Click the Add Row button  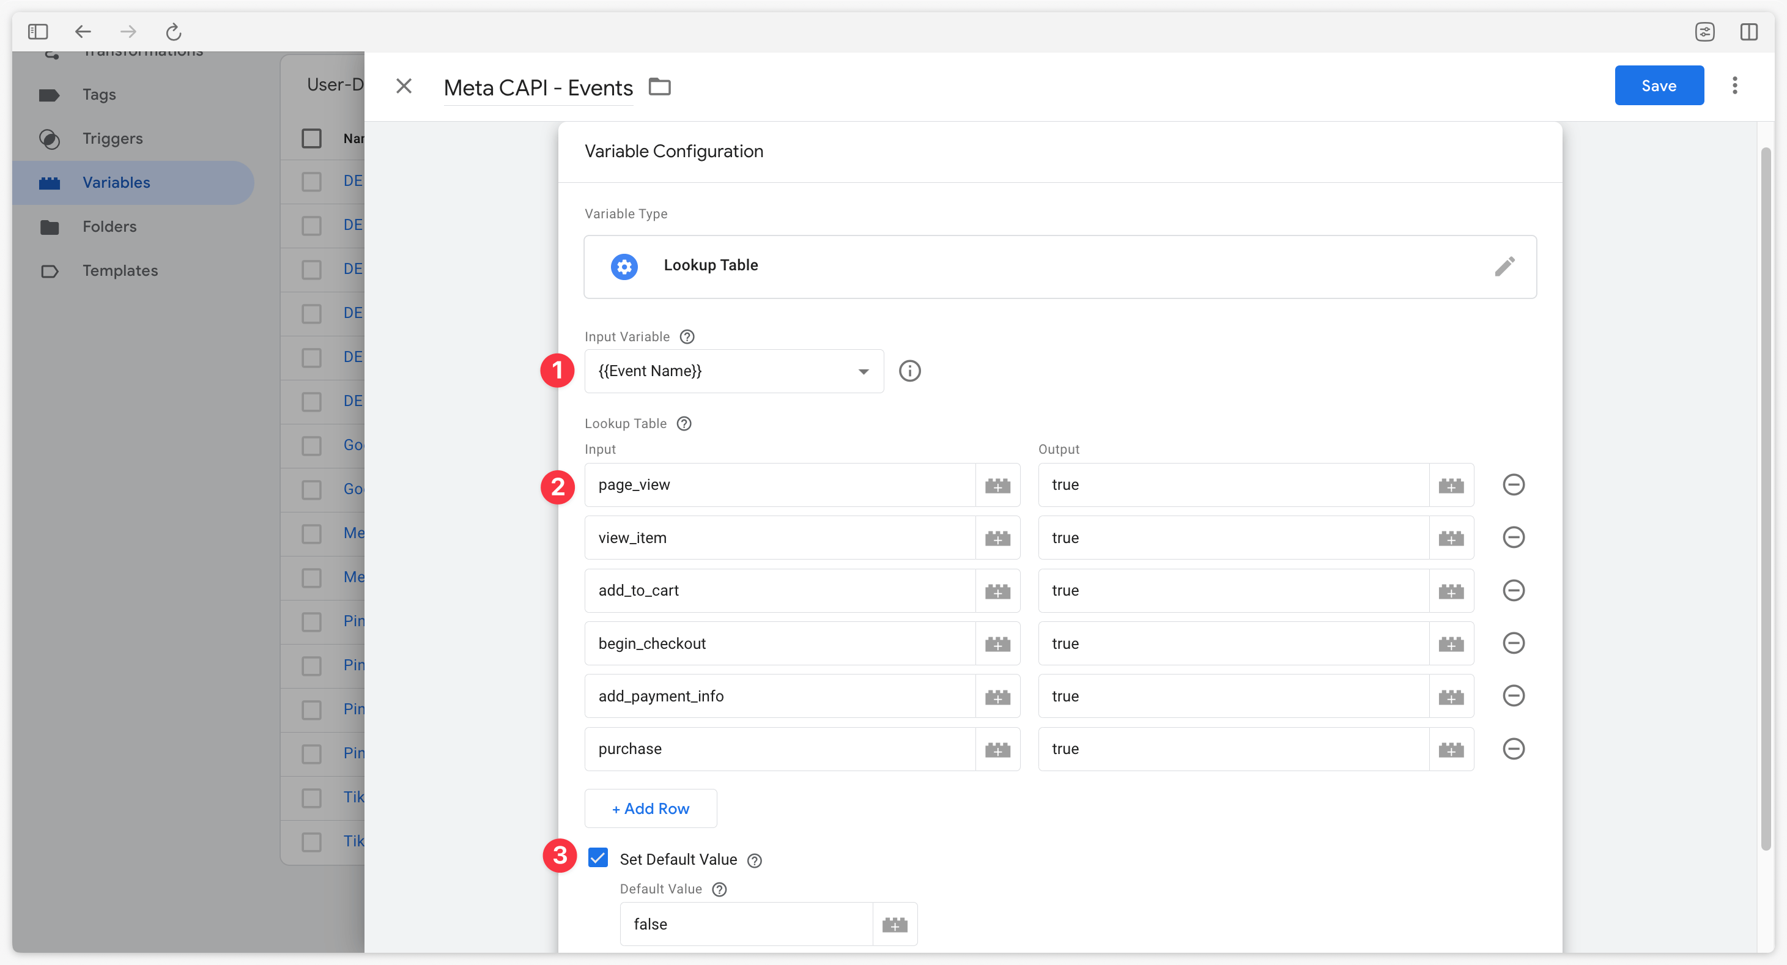[651, 807]
